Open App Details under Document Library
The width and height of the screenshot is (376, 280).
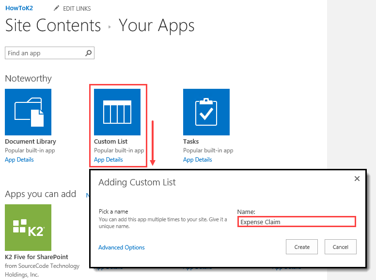click(x=19, y=160)
